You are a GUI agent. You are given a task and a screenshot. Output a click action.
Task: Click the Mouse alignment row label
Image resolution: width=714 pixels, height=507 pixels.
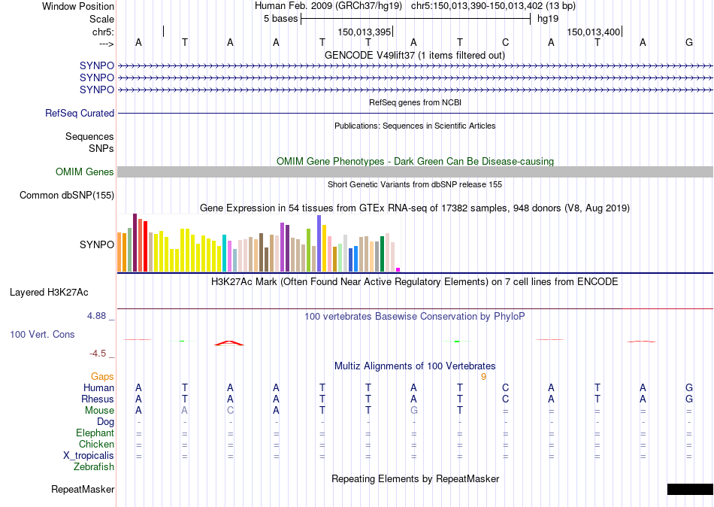(x=99, y=411)
